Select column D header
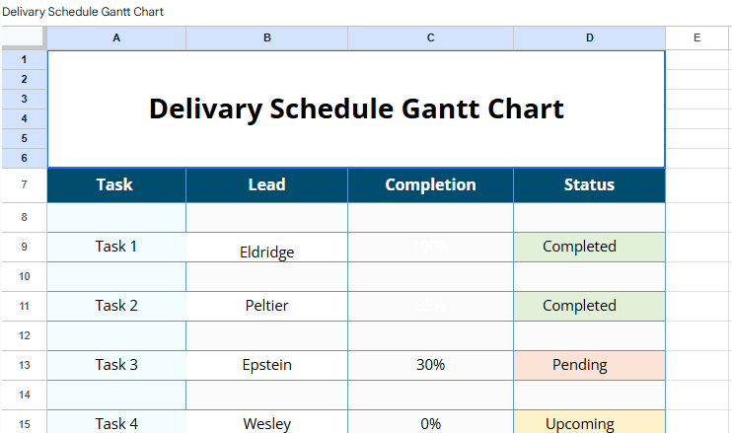The width and height of the screenshot is (732, 433). coord(589,37)
